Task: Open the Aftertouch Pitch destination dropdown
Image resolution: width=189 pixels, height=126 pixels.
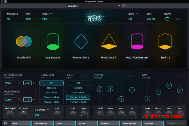Action: tap(13, 83)
